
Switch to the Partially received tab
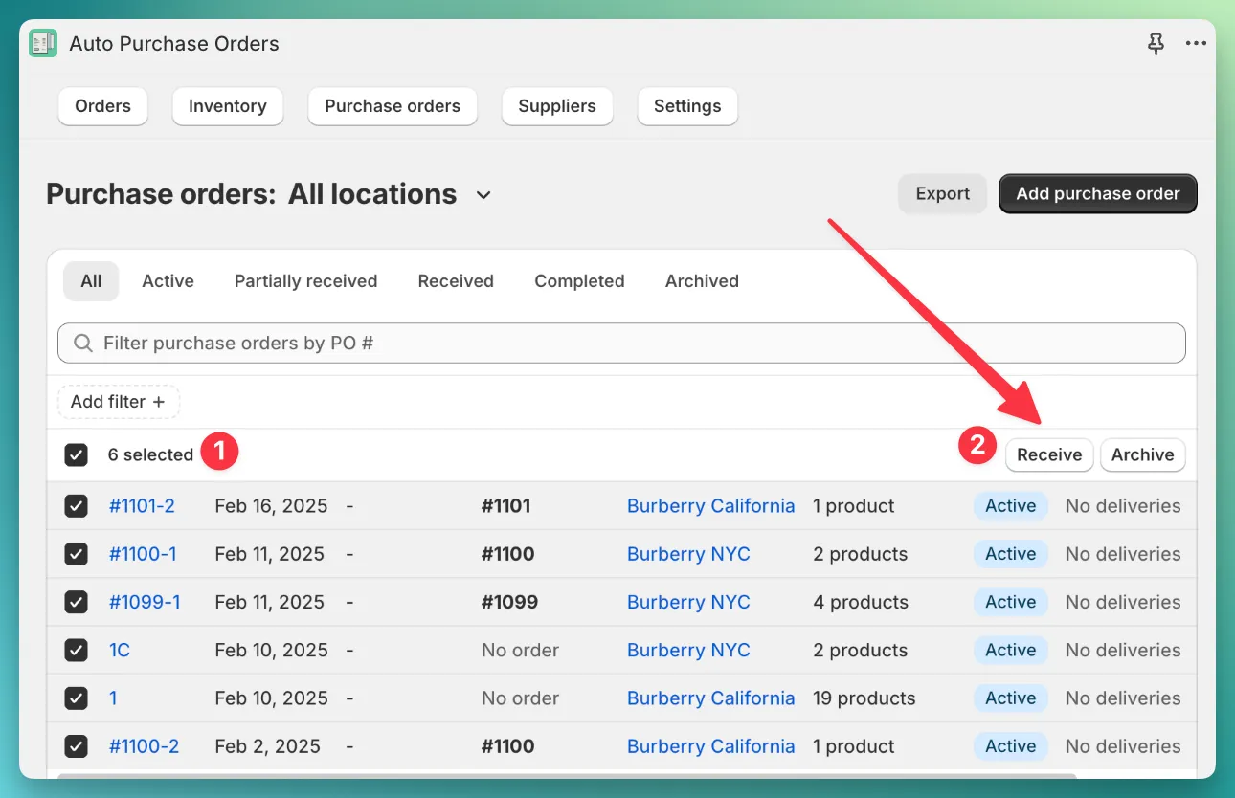point(305,281)
